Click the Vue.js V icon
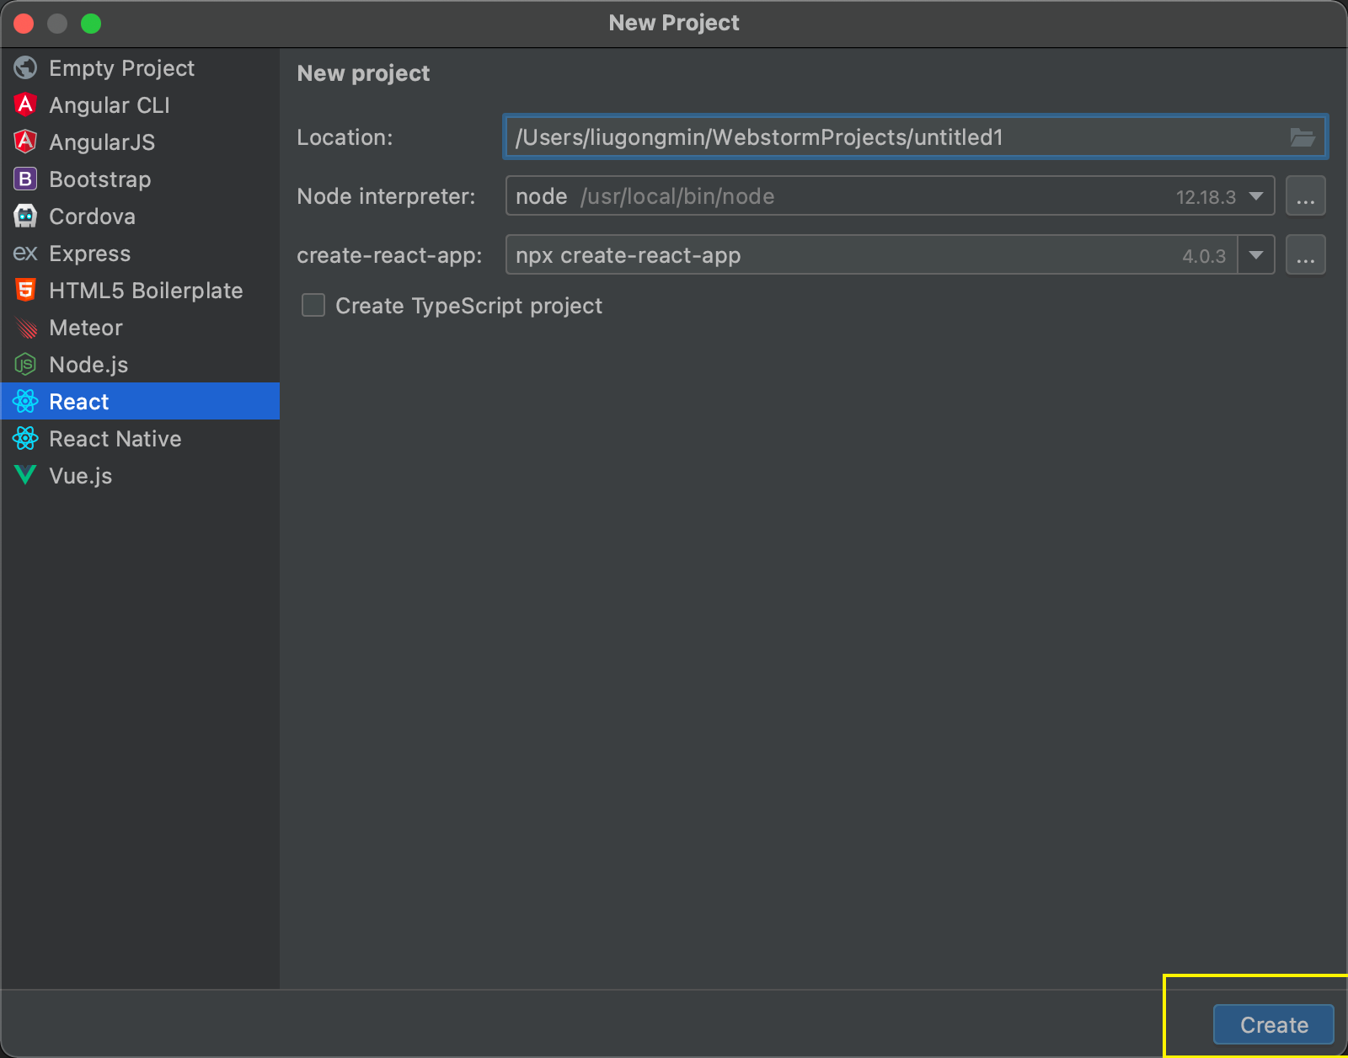Screen dimensions: 1348x1058 pyautogui.click(x=25, y=475)
